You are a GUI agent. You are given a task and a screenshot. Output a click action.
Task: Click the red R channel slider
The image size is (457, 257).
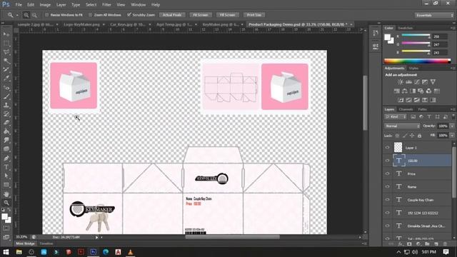tap(416, 36)
